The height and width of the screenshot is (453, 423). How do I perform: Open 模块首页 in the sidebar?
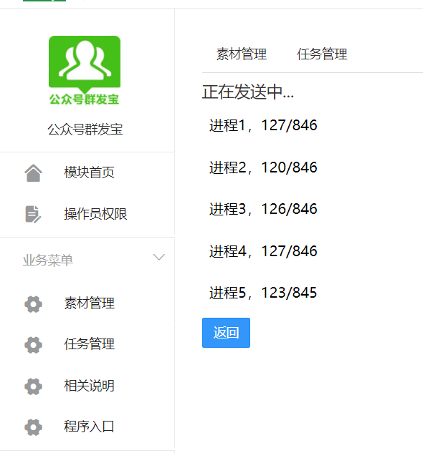(87, 172)
